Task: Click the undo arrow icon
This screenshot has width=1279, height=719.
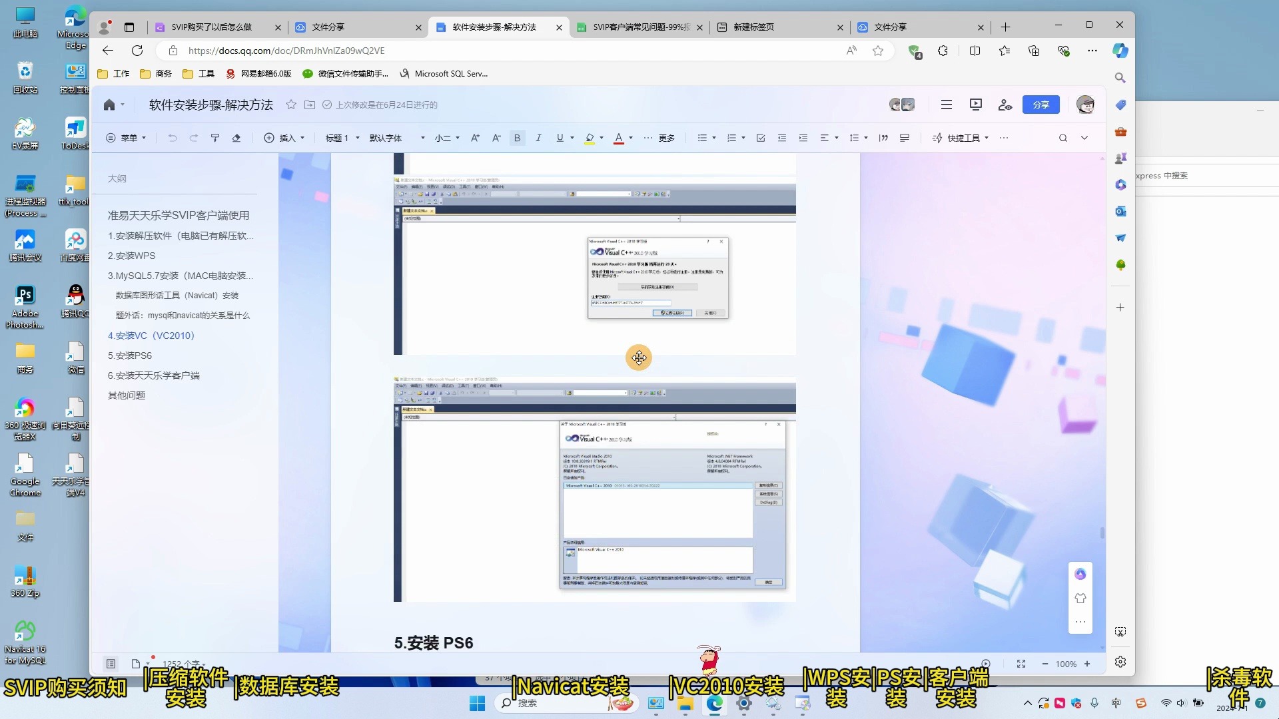Action: click(x=172, y=138)
